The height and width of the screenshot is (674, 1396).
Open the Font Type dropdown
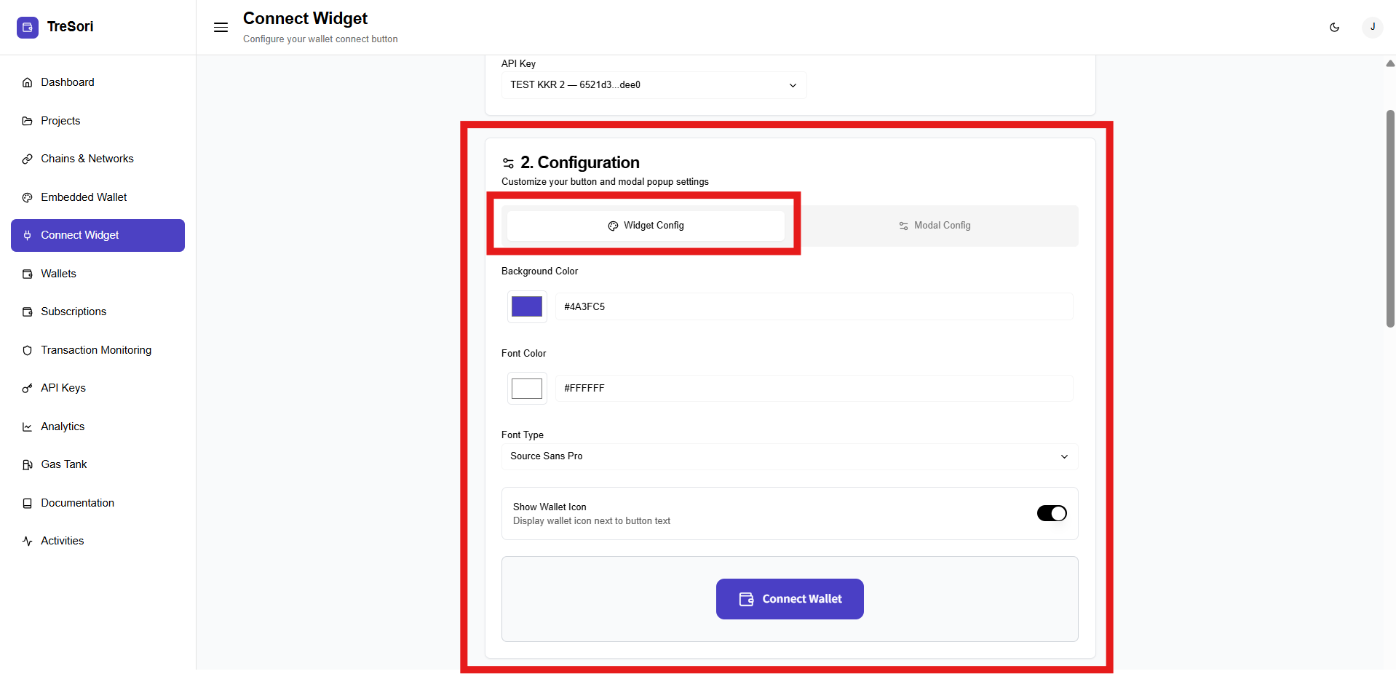tap(789, 456)
